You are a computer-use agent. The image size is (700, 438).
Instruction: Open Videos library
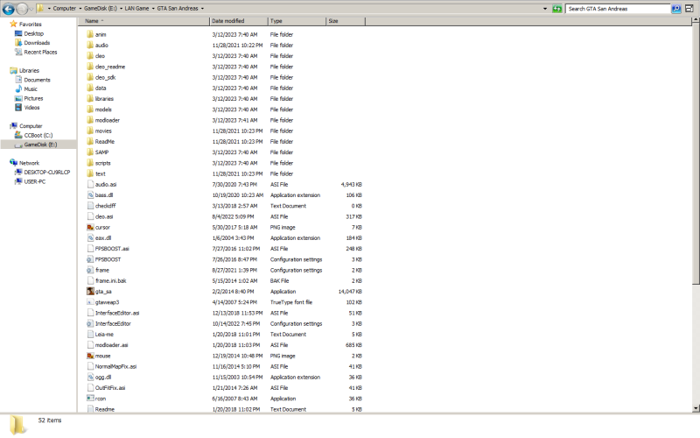[31, 108]
